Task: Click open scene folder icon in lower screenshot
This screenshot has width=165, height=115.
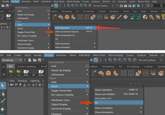Action: tap(35, 60)
